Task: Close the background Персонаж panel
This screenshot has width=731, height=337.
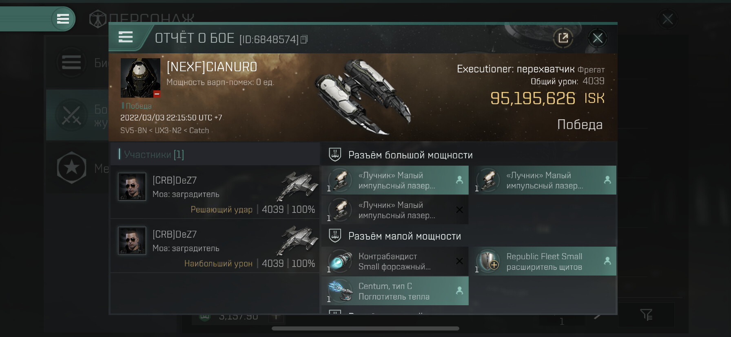Action: (x=667, y=19)
